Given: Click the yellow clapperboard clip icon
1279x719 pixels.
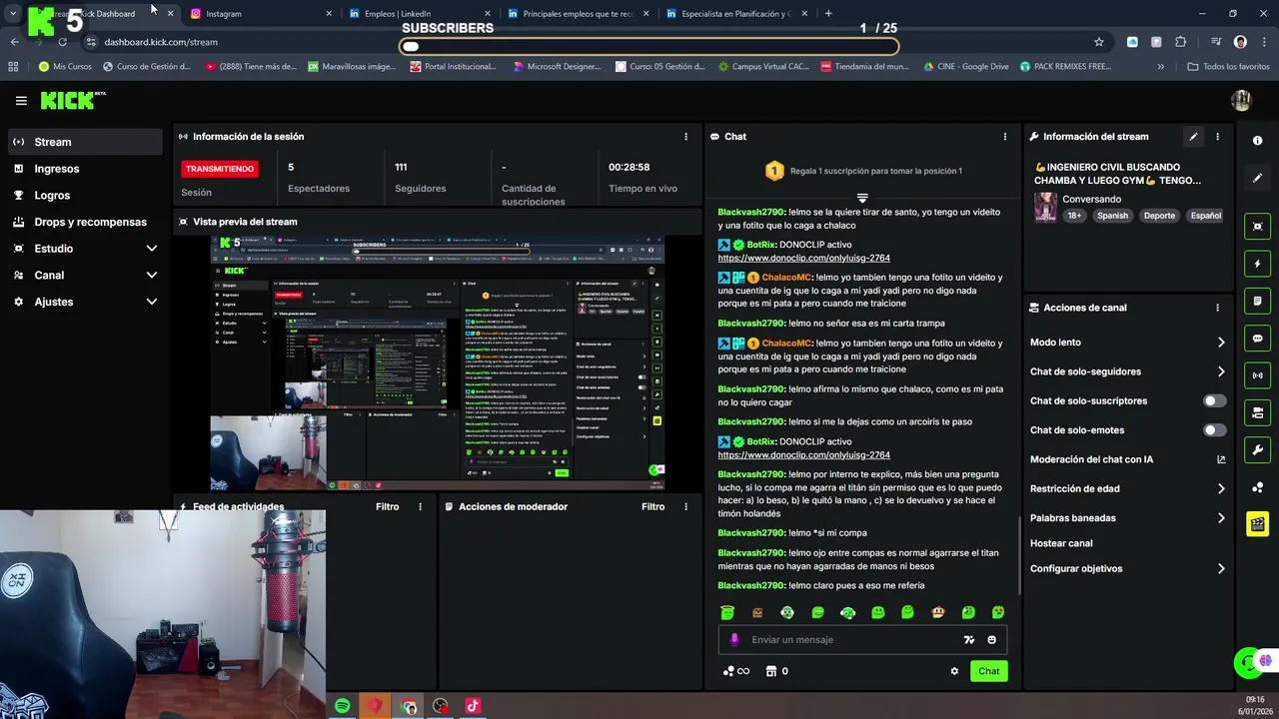Looking at the screenshot, I should 1257,524.
